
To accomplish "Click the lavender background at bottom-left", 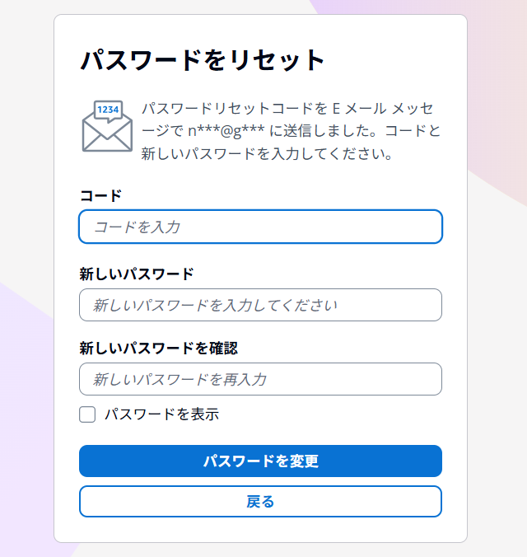I will click(25, 412).
